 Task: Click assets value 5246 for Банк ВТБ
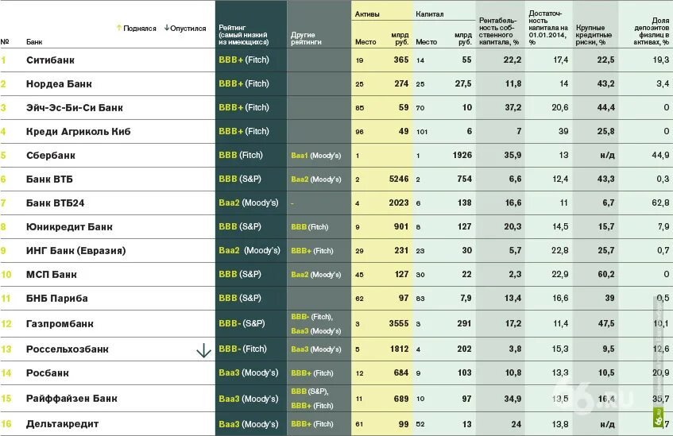click(399, 179)
